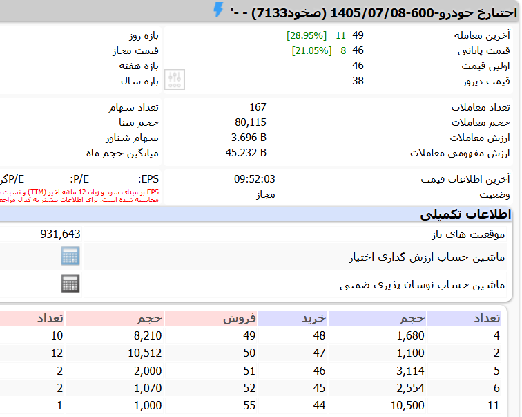Click the حجم مبنا label
Viewport: 522px width, 417px height.
(139, 123)
